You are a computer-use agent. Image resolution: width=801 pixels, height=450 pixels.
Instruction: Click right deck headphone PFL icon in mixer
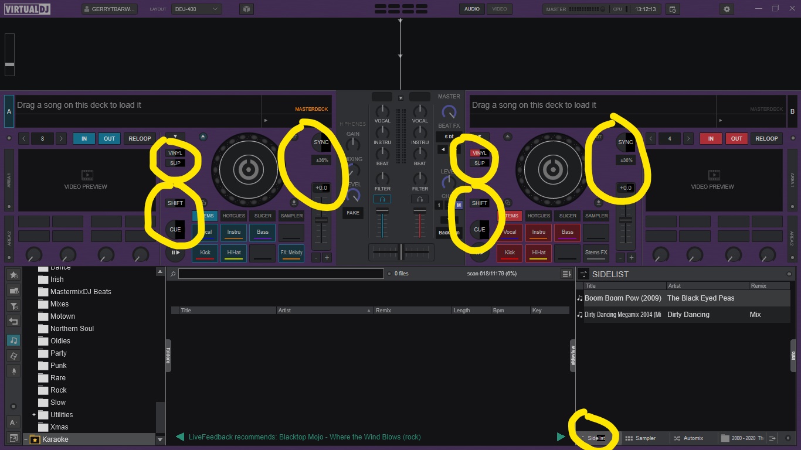420,199
